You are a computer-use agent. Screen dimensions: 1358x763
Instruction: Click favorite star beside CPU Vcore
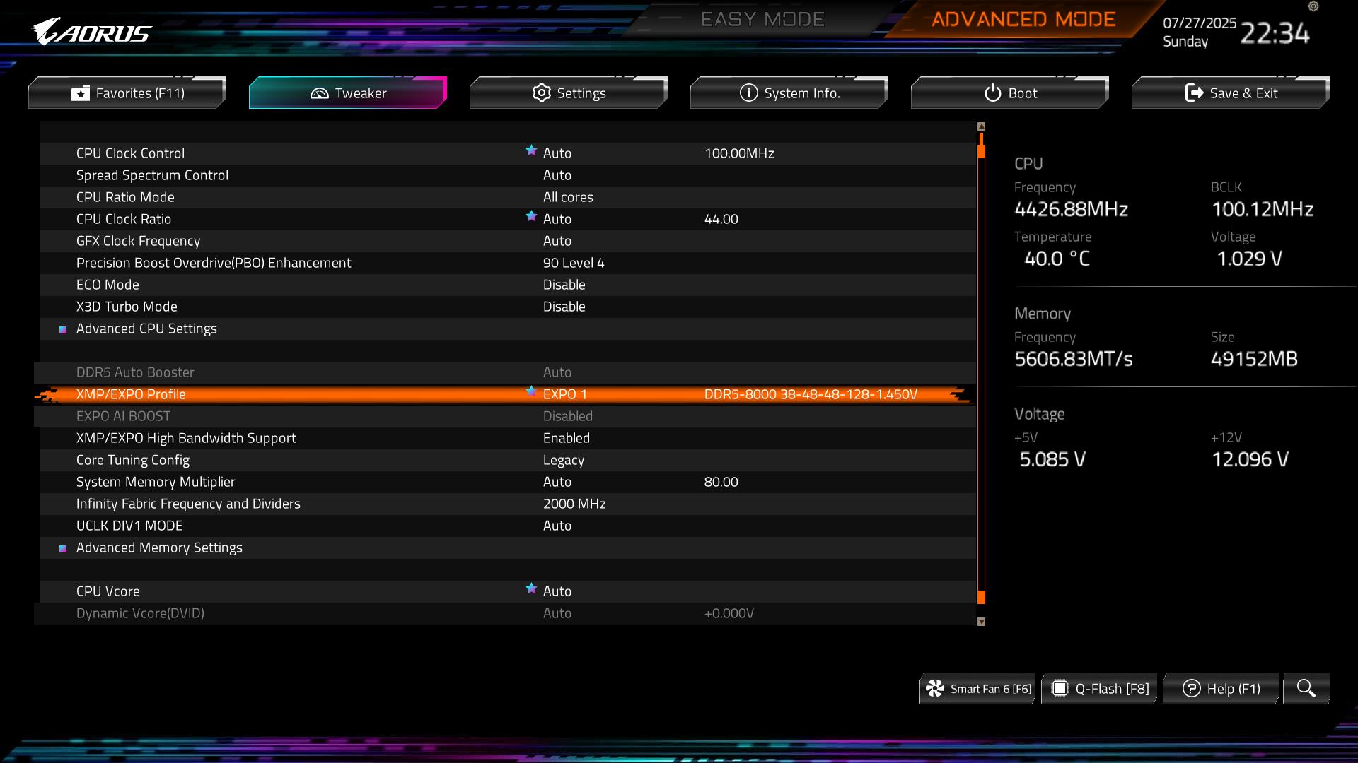pyautogui.click(x=531, y=588)
